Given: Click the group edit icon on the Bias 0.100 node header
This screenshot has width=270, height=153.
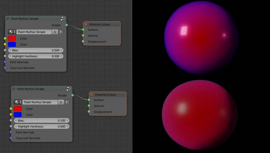Looking at the screenshot, I should (x=68, y=89).
